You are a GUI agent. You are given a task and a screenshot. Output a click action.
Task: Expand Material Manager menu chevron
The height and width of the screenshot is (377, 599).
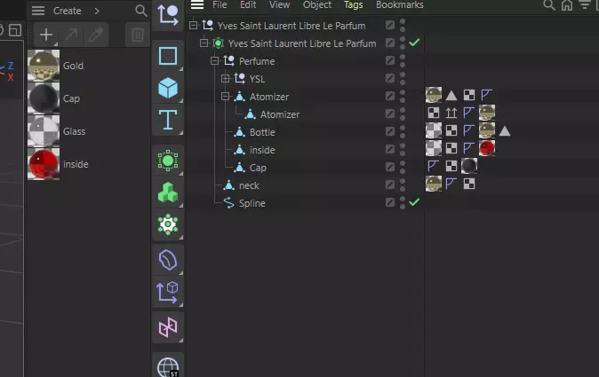[97, 11]
